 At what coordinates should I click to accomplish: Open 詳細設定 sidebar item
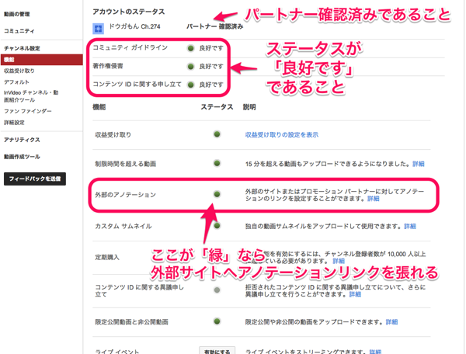14,123
